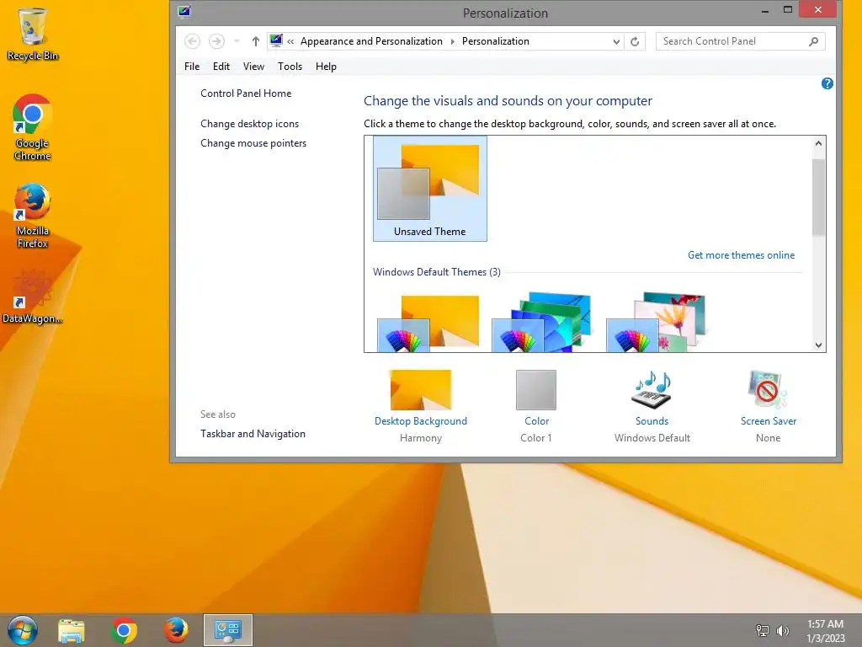
Task: Click the Back navigation arrow
Action: tap(193, 41)
